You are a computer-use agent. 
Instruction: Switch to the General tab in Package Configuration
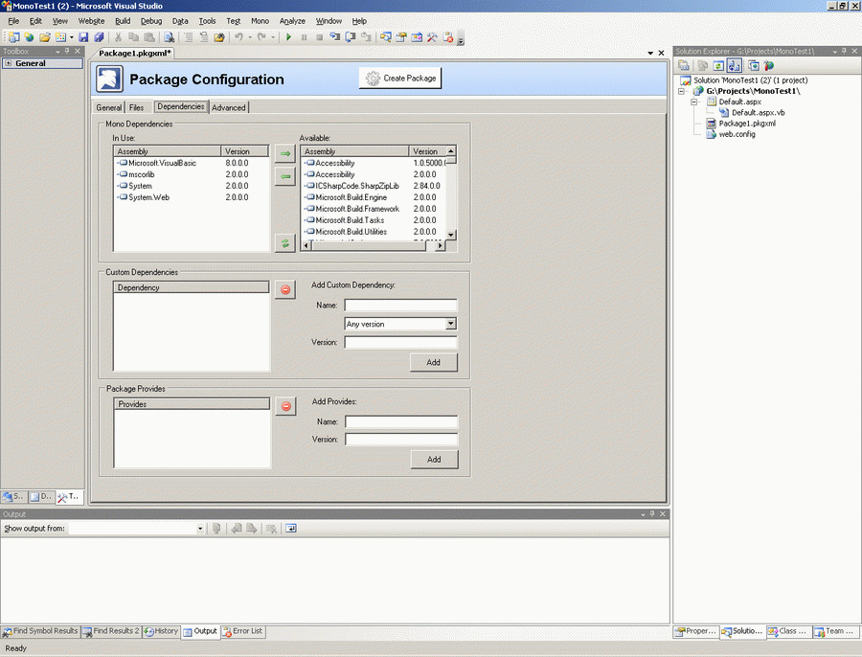point(109,108)
